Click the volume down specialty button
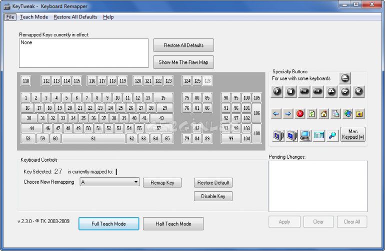385x251 pixels. 345,92
